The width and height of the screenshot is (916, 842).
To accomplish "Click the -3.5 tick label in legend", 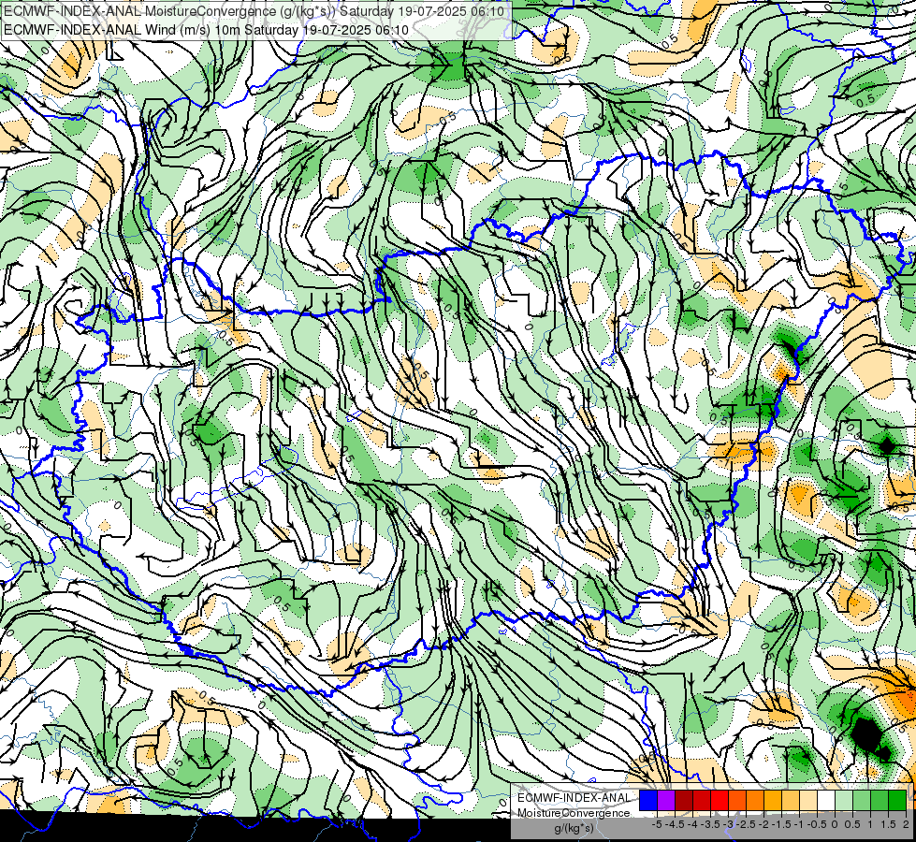I will [x=710, y=824].
